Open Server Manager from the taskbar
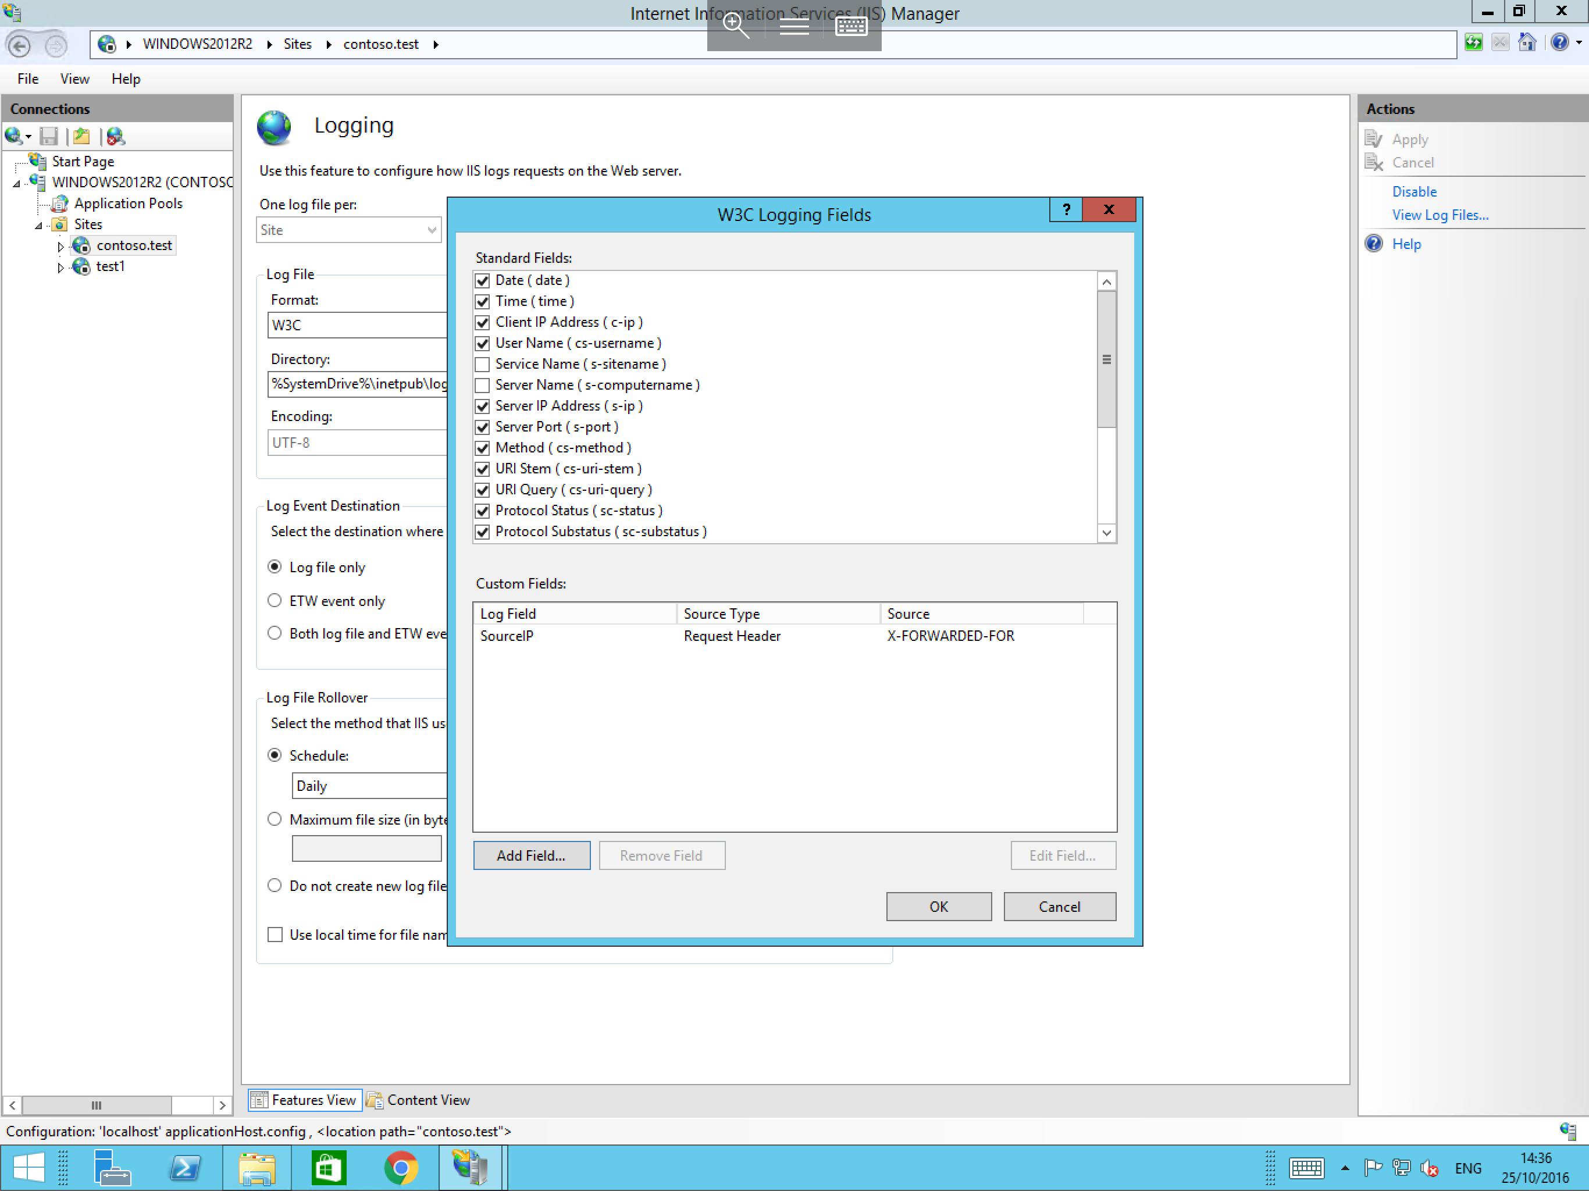This screenshot has height=1191, width=1589. [x=112, y=1167]
